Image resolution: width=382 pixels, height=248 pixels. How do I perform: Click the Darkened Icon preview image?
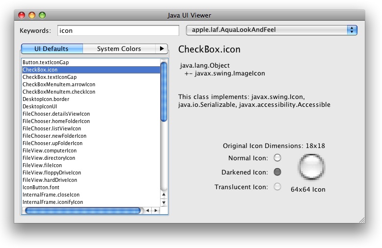pyautogui.click(x=277, y=172)
